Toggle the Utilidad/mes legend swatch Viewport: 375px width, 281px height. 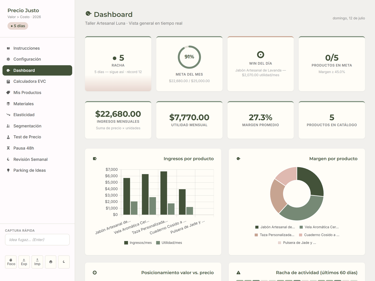pyautogui.click(x=158, y=243)
